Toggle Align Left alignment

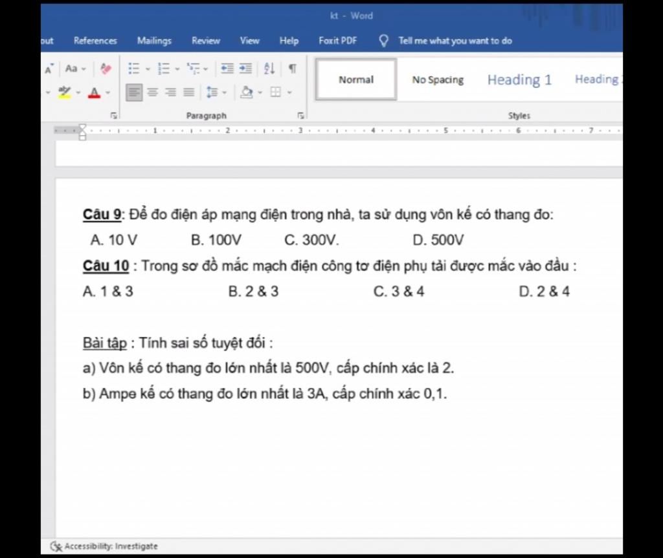pos(134,92)
